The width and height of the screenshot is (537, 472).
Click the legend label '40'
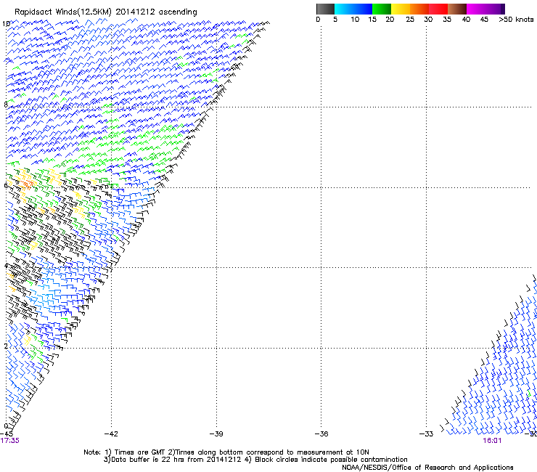[466, 20]
